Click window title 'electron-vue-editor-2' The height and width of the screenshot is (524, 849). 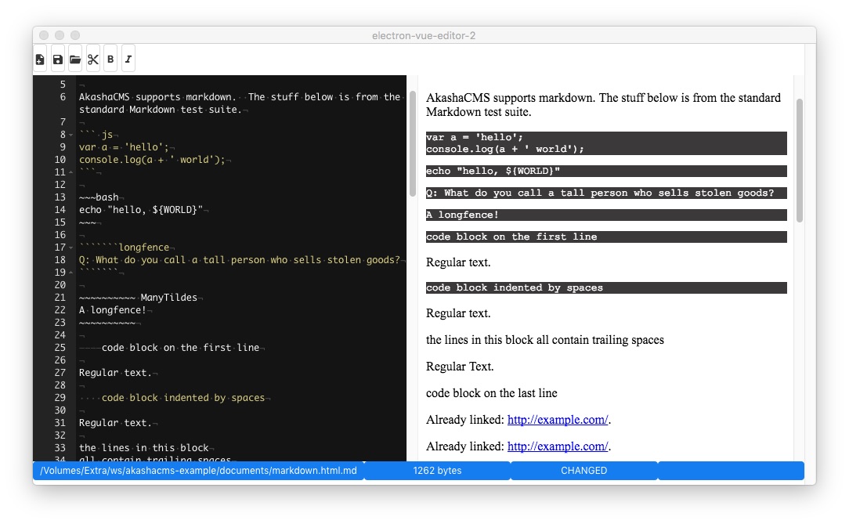(424, 36)
